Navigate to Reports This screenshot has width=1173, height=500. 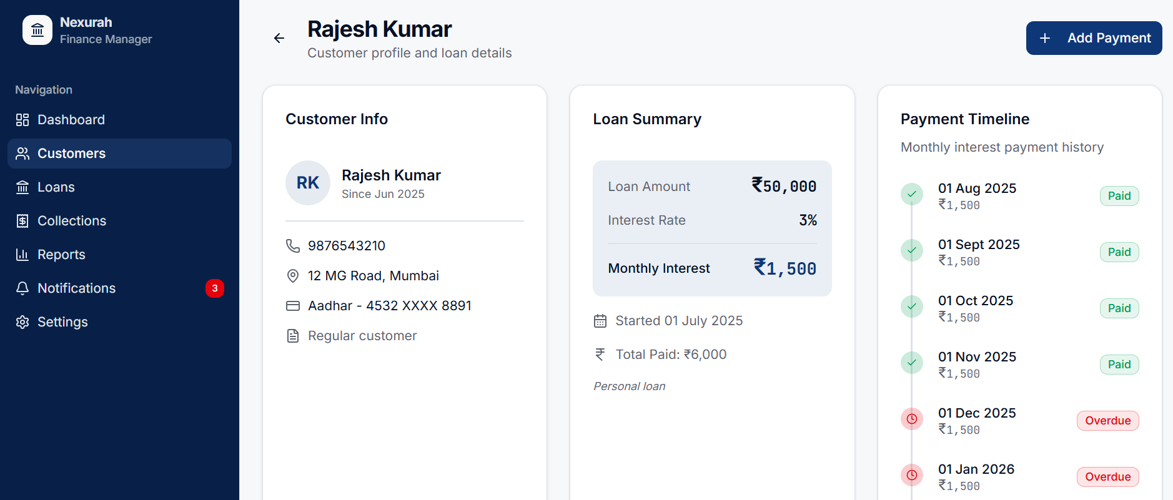pyautogui.click(x=61, y=255)
